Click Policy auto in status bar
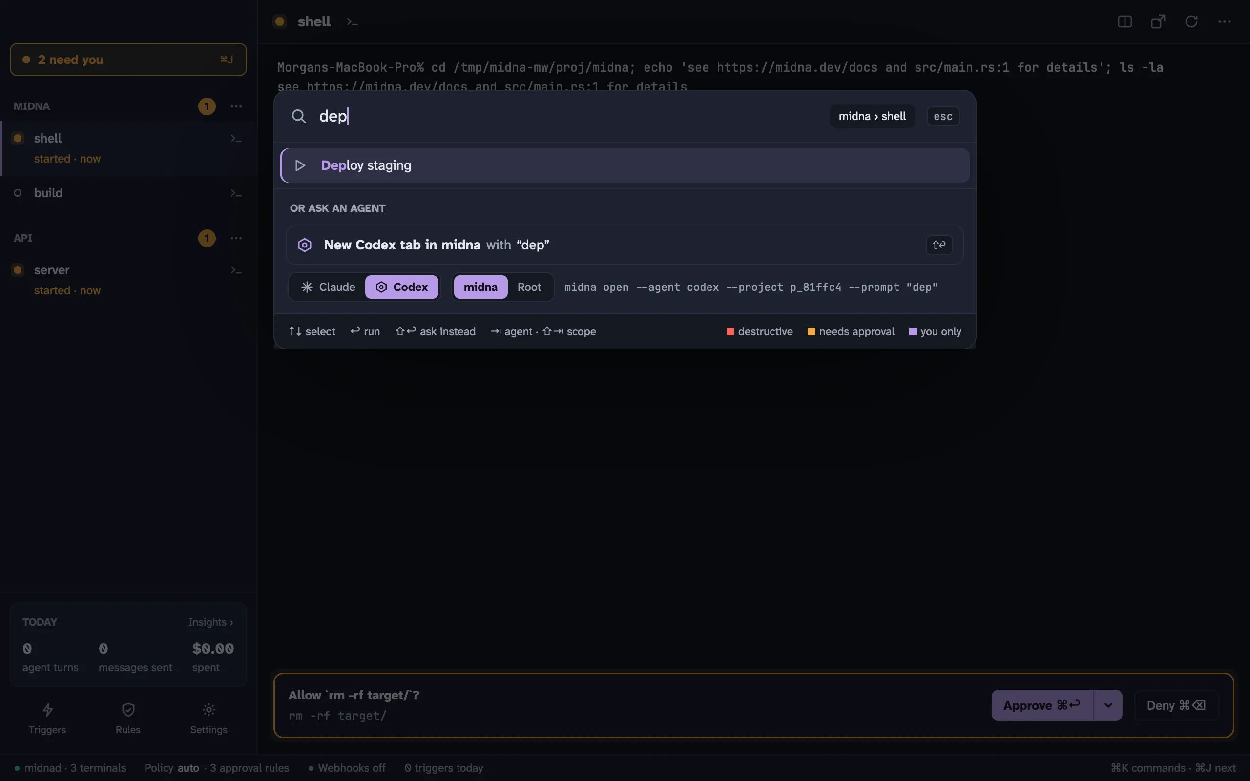1250x781 pixels. 171,768
